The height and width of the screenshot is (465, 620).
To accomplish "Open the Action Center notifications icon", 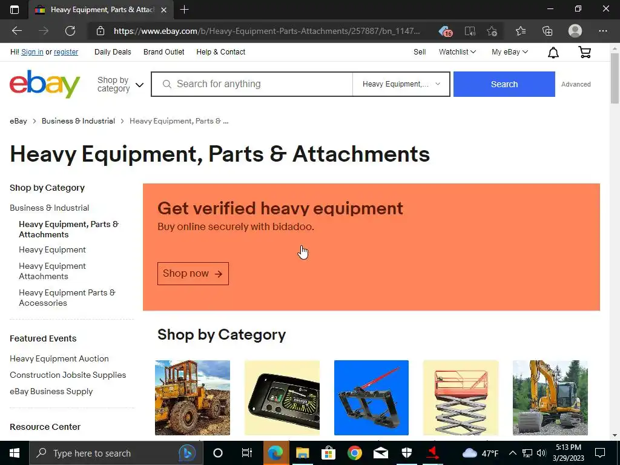I will [x=600, y=453].
